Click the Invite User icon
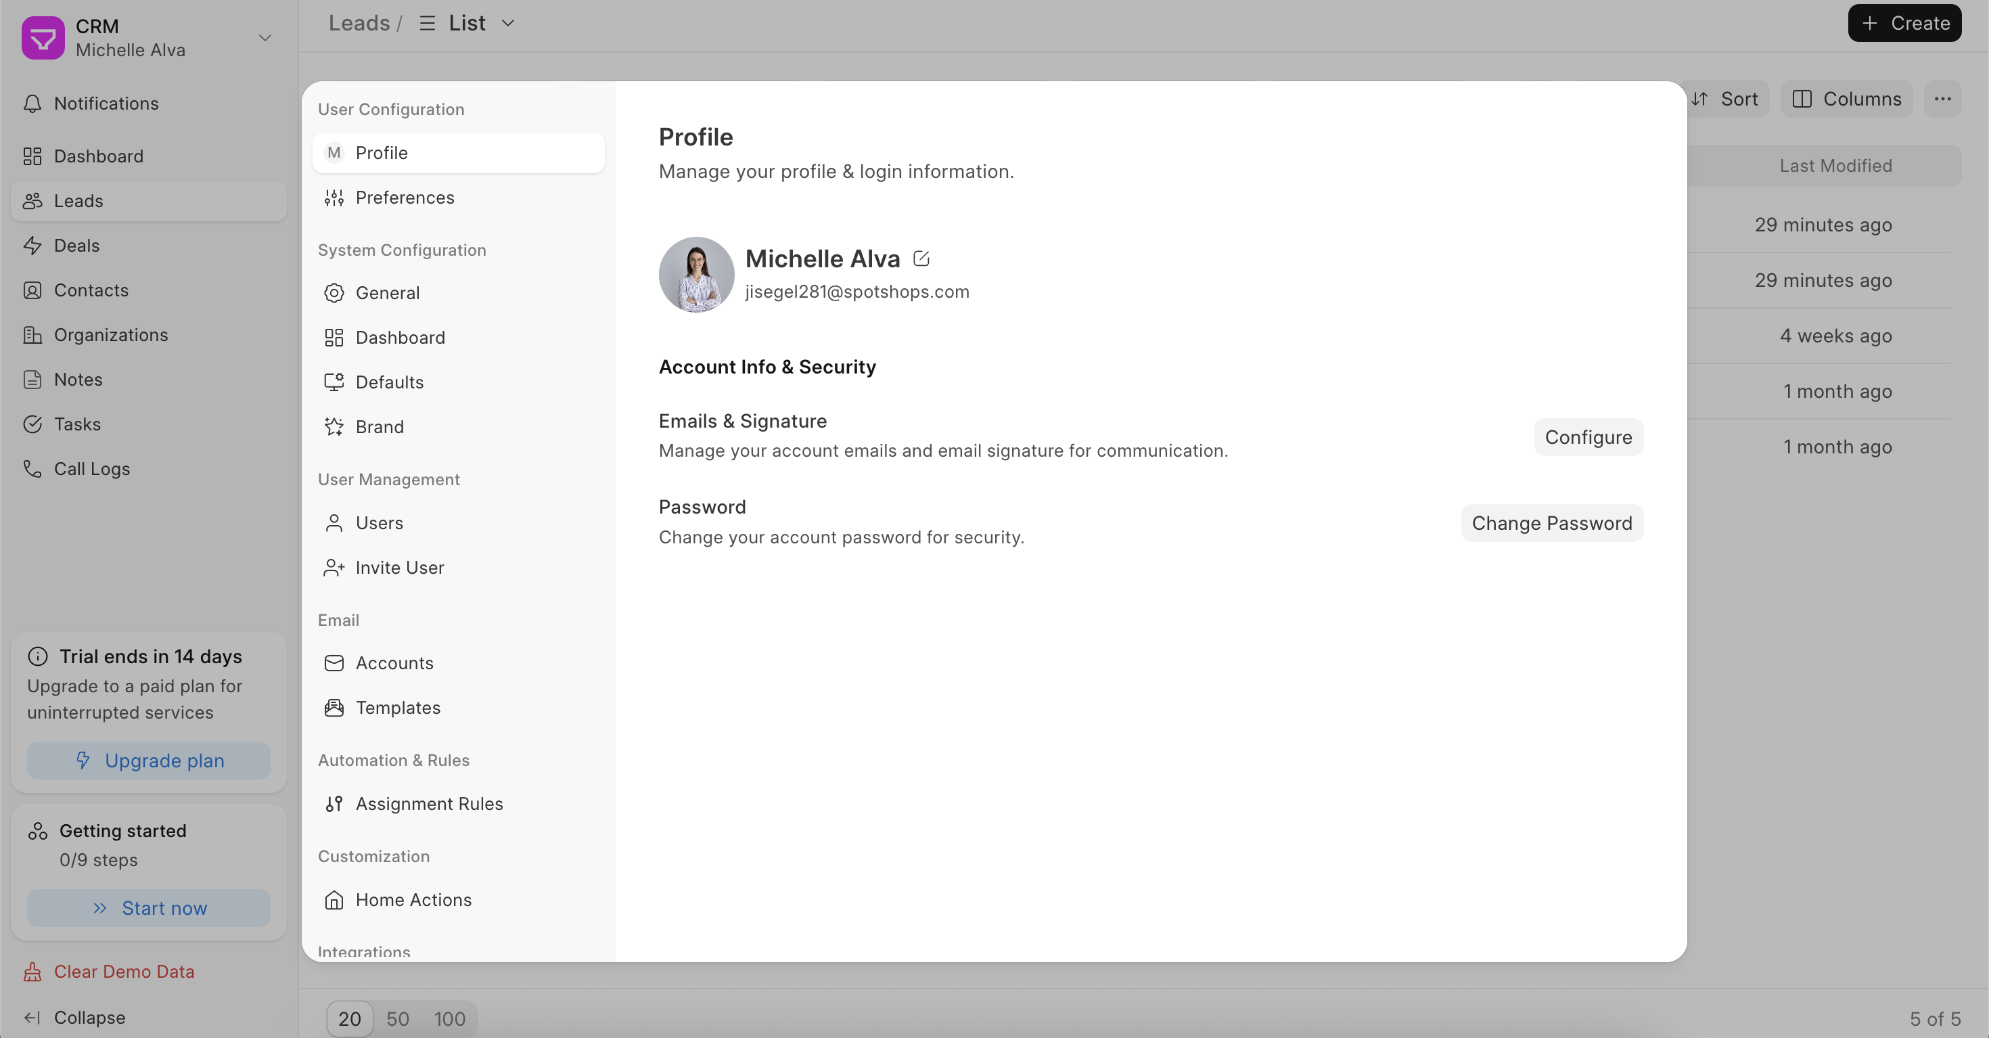The width and height of the screenshot is (1989, 1038). tap(334, 568)
